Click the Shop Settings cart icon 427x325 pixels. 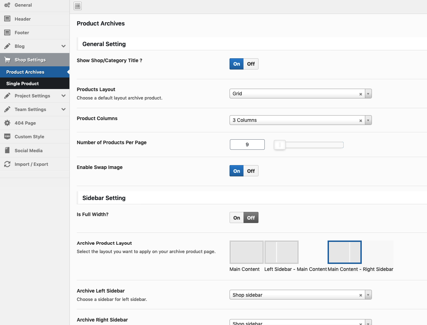(x=7, y=60)
